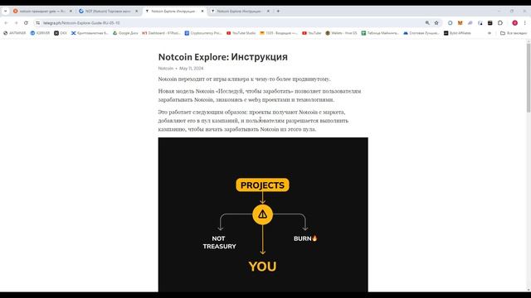Image resolution: width=531 pixels, height=298 pixels.
Task: Open the bookmark with blue cloud icon
Action: pyautogui.click(x=421, y=33)
